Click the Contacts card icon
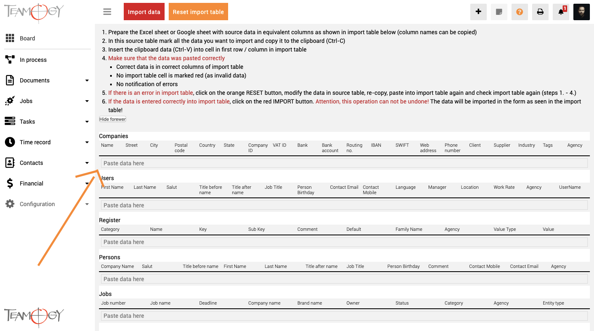 pos(10,163)
